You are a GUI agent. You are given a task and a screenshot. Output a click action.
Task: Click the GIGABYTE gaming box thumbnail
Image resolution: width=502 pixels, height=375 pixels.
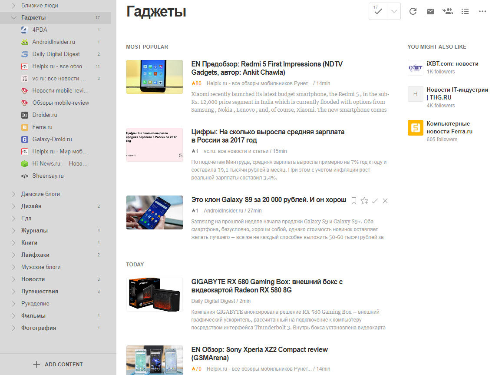[154, 295]
